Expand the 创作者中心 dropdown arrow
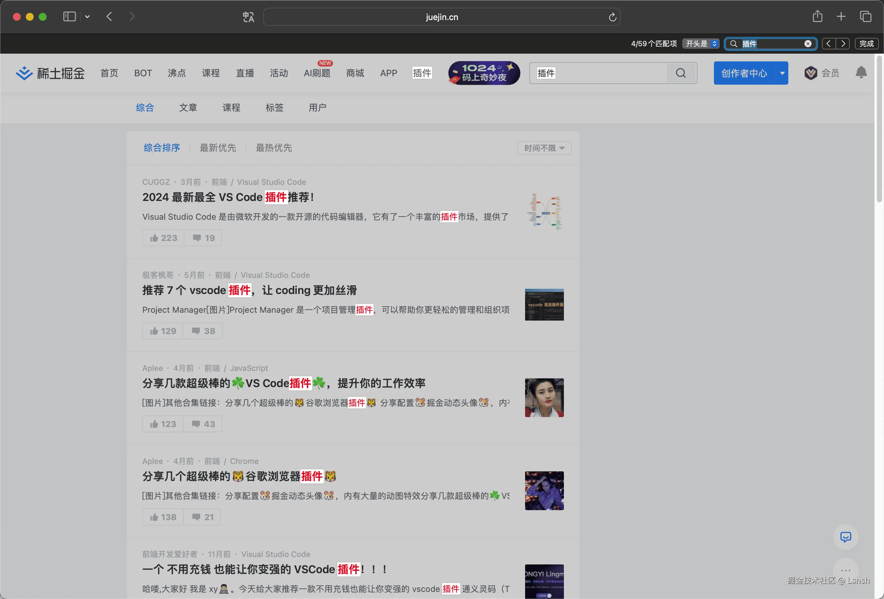Viewport: 884px width, 599px height. click(782, 73)
